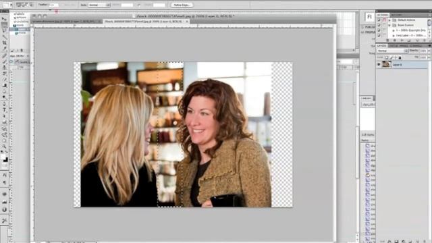Screen dimensions: 432x243
Task: Select the History Brush tool
Action: point(4,74)
